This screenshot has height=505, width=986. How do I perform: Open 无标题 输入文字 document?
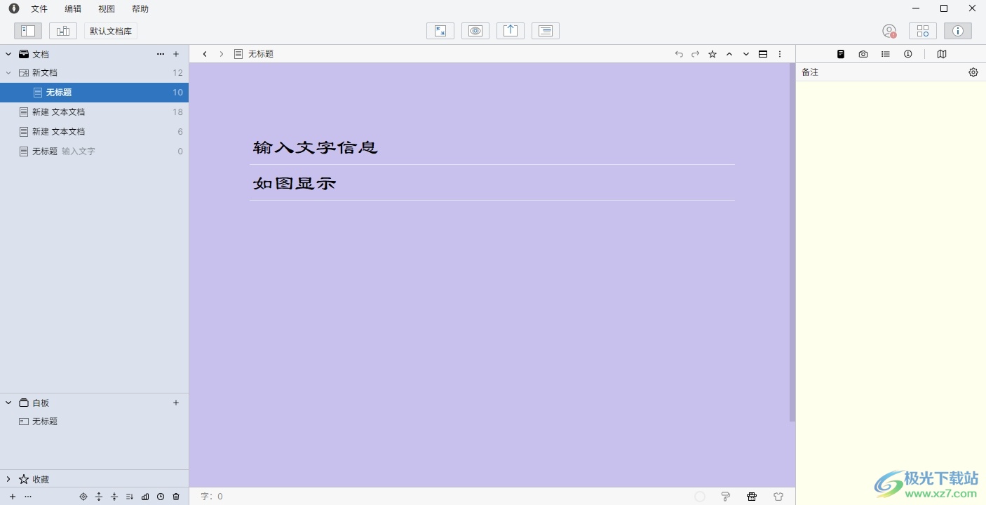(x=95, y=151)
